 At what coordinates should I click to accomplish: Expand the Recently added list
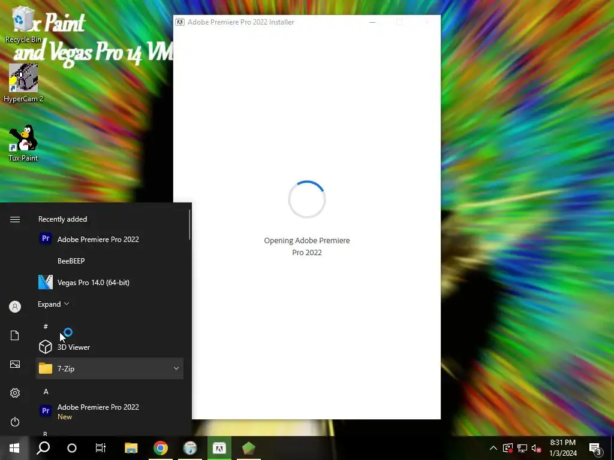[53, 304]
